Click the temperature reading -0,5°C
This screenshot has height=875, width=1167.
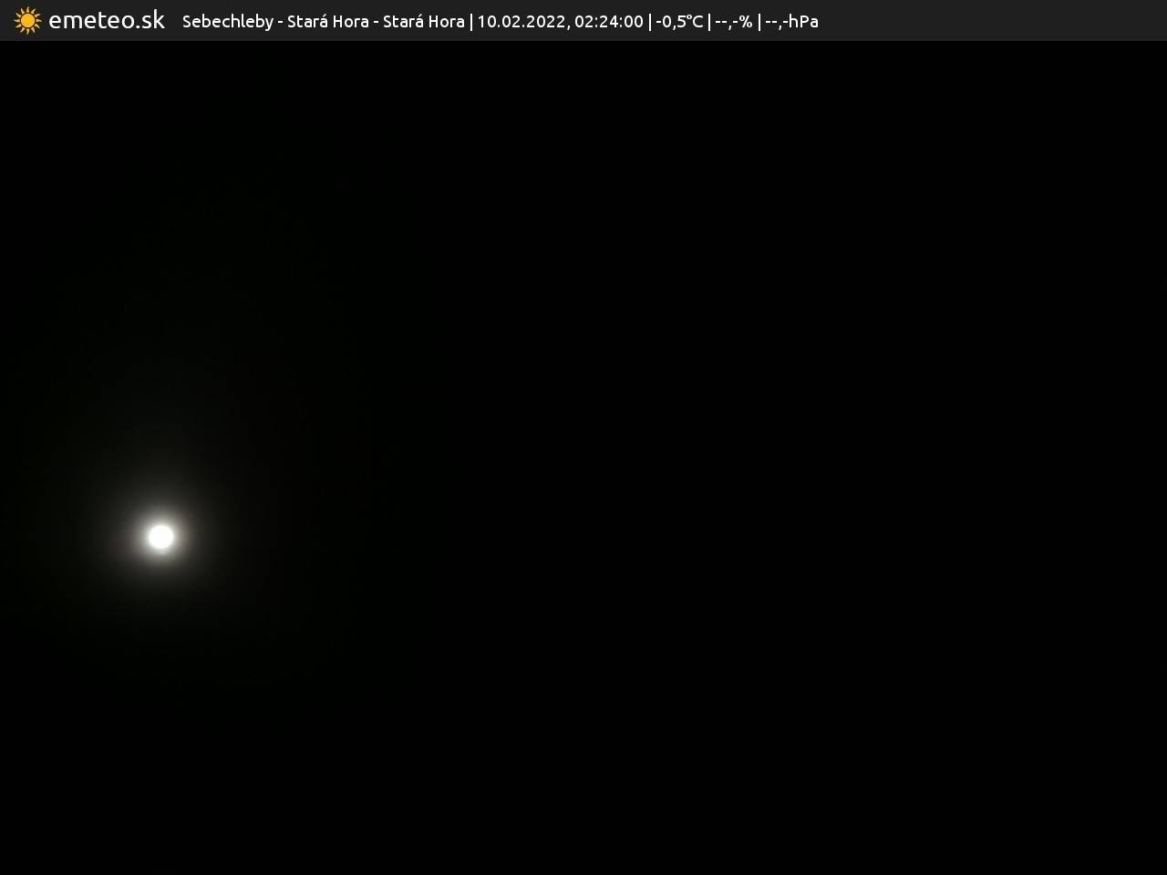coord(679,21)
